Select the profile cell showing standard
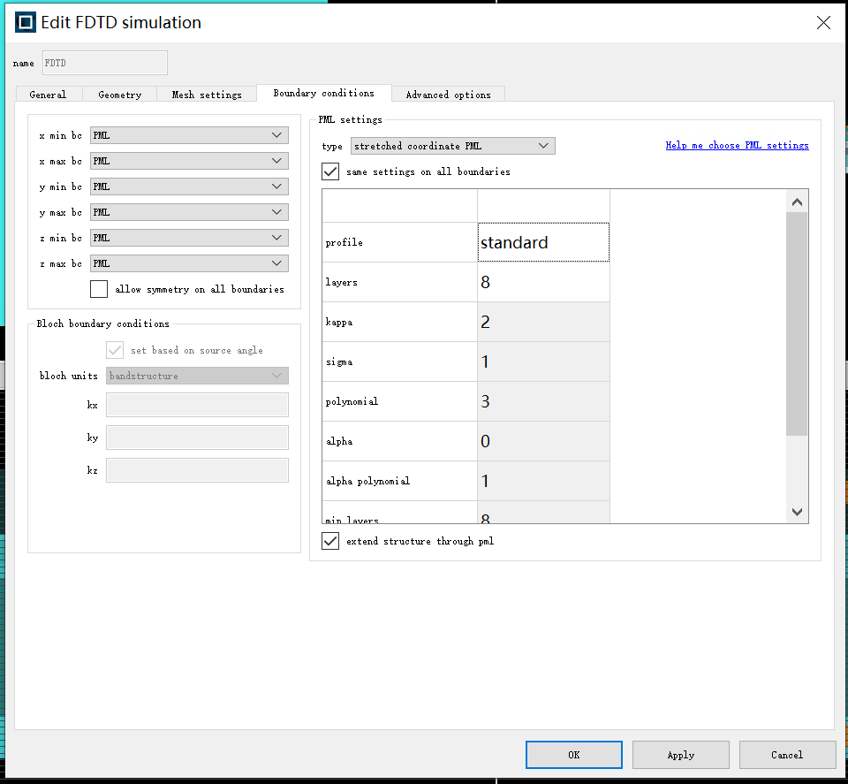 point(543,242)
